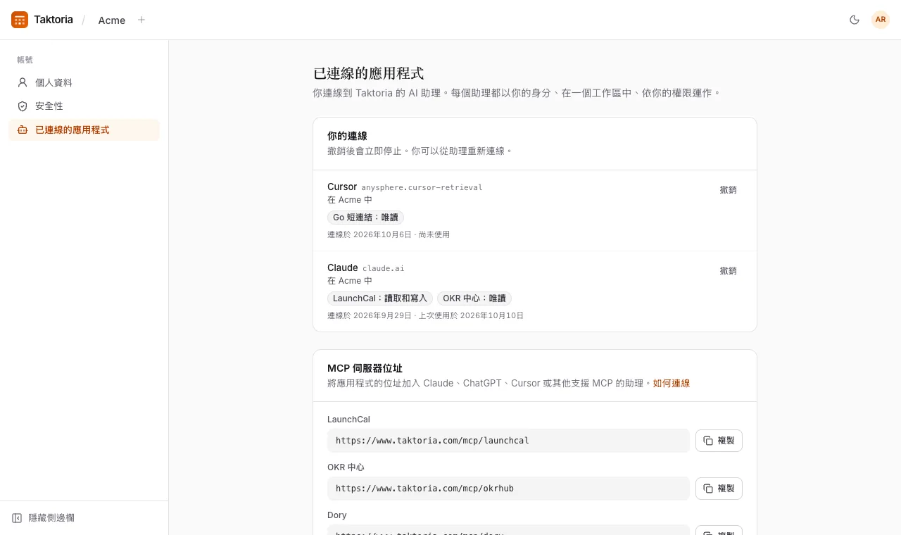Click the LaunchCal：讀取和寫入 permission tag

[380, 298]
